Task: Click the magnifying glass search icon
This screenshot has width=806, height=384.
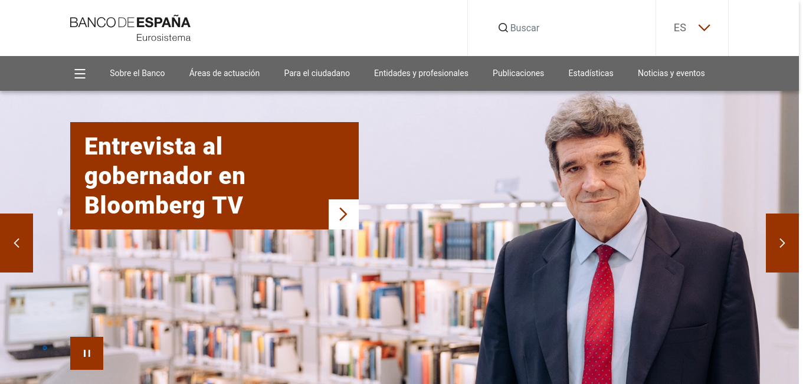Action: pyautogui.click(x=503, y=28)
